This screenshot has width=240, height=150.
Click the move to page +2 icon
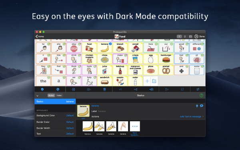coord(136,89)
